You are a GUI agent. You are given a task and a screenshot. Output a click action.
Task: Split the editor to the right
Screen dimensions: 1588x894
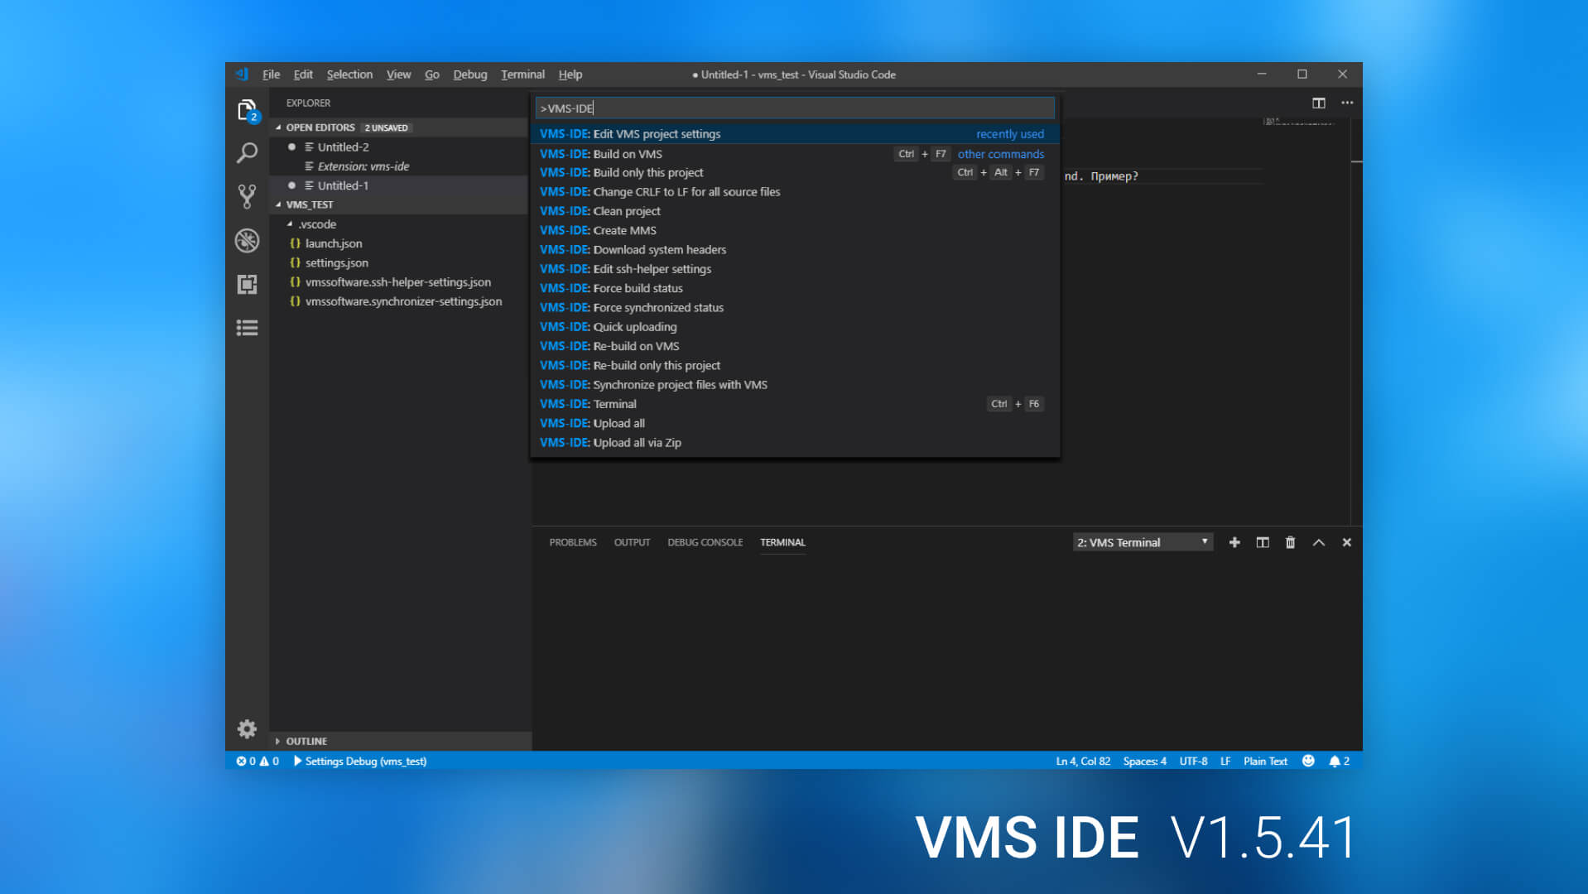click(1318, 103)
